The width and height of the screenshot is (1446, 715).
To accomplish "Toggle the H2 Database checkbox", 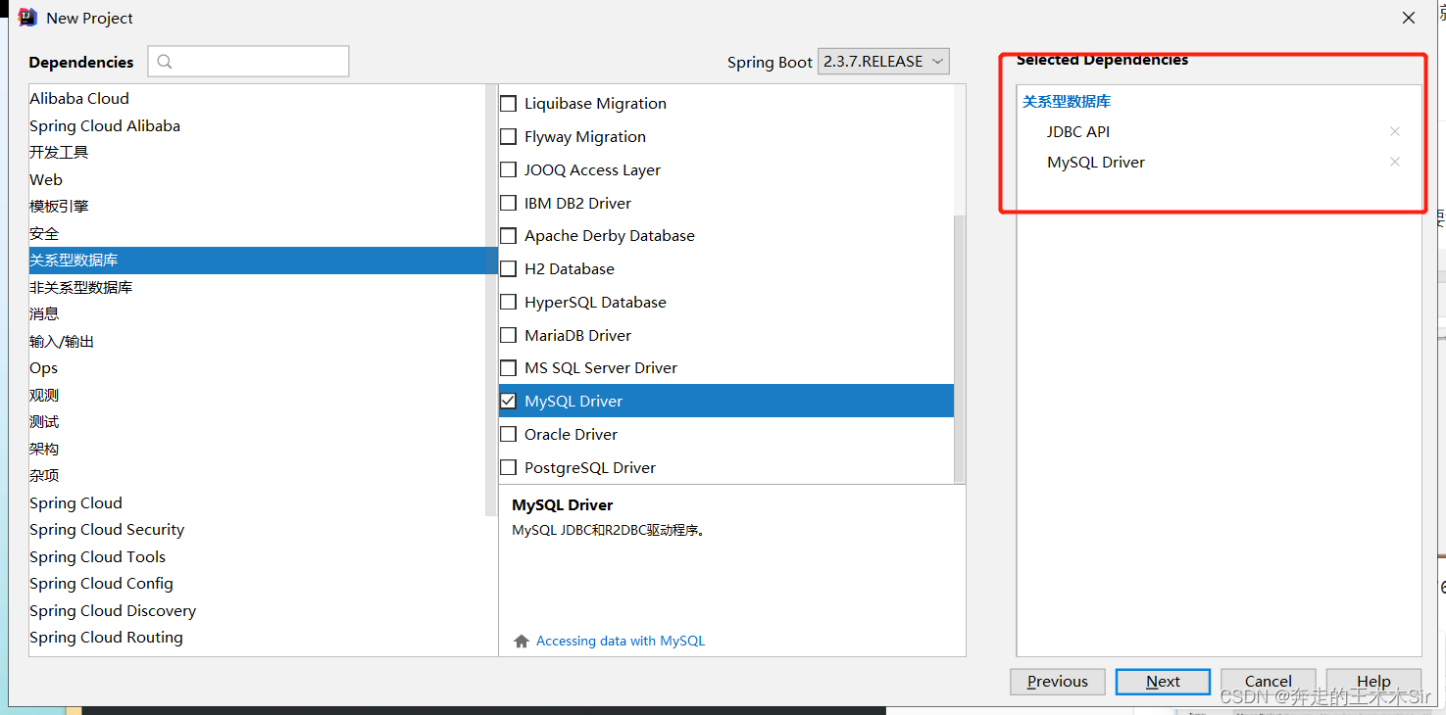I will point(508,269).
